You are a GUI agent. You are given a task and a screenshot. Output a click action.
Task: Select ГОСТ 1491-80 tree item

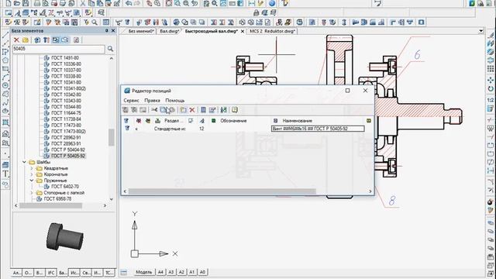tap(65, 58)
